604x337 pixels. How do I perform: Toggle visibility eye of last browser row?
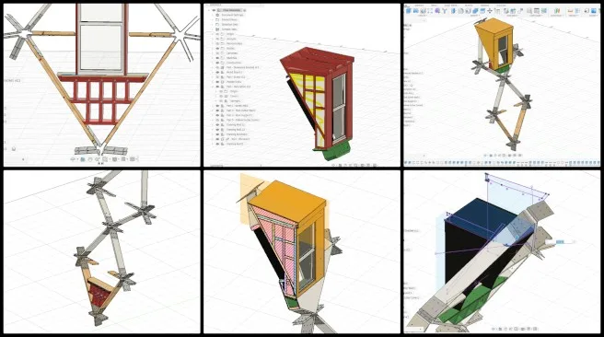[x=217, y=144]
